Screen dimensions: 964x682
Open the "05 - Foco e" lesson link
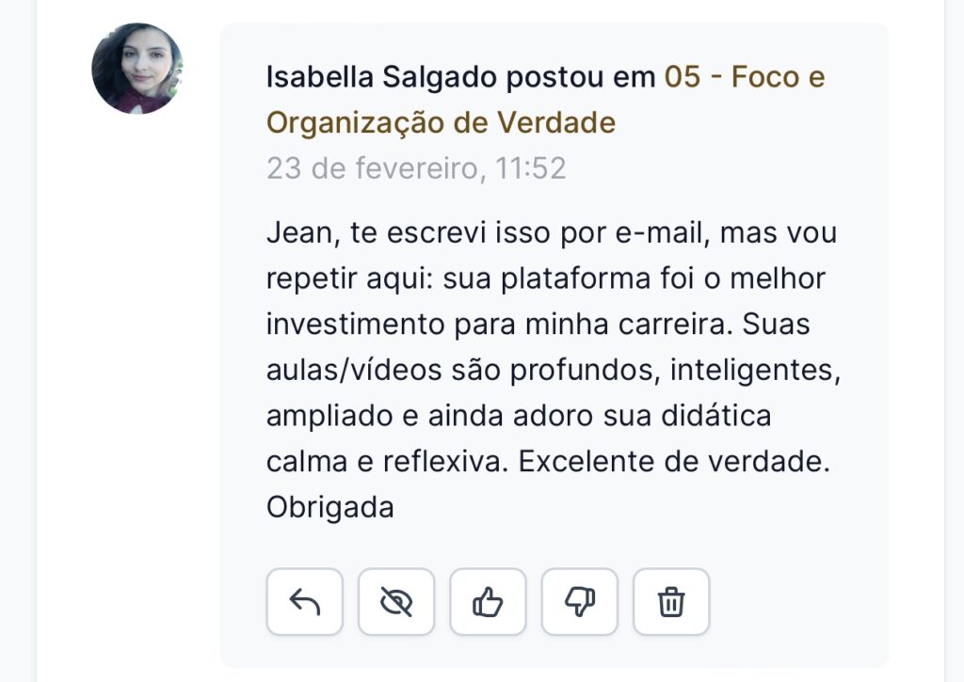click(x=745, y=77)
